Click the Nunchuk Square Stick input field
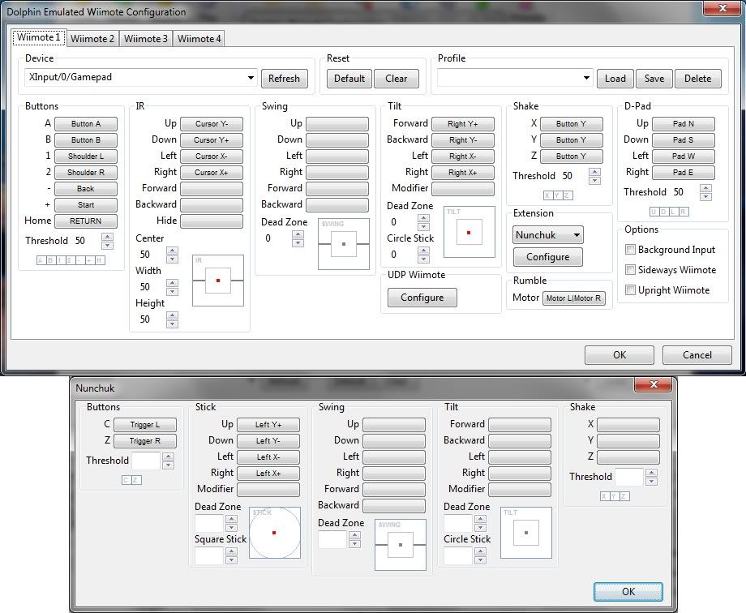The height and width of the screenshot is (613, 746). tap(209, 556)
